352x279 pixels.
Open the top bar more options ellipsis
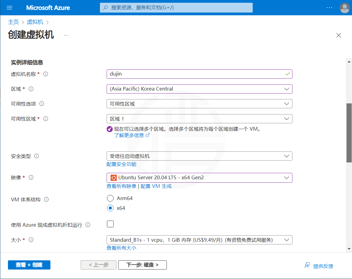329,8
